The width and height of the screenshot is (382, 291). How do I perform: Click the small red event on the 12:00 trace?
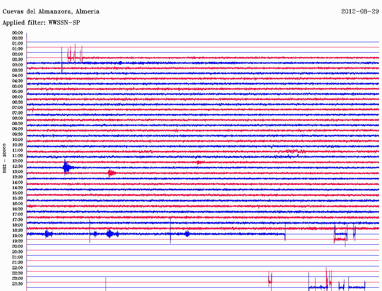tap(199, 162)
